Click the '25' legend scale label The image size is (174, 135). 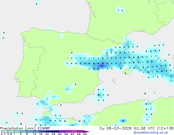click(x=53, y=134)
